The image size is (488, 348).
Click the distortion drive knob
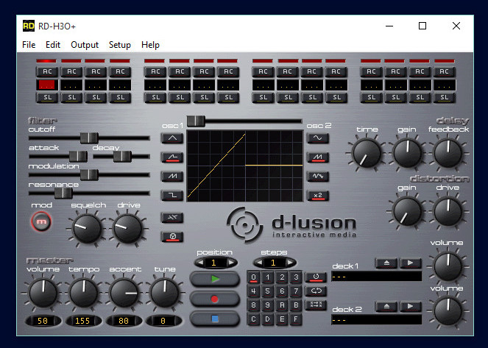(448, 211)
